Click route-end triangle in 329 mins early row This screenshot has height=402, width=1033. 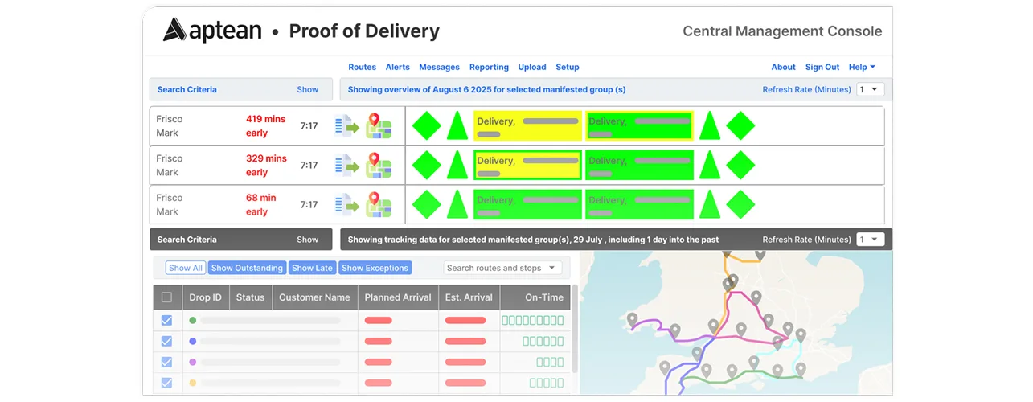pyautogui.click(x=709, y=166)
